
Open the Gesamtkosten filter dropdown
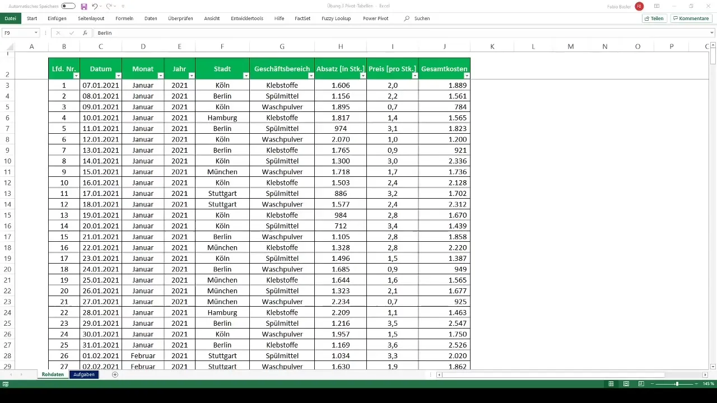(467, 76)
